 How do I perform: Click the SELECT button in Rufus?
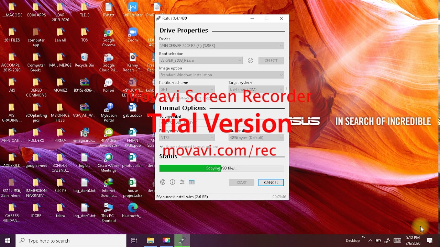tap(271, 61)
